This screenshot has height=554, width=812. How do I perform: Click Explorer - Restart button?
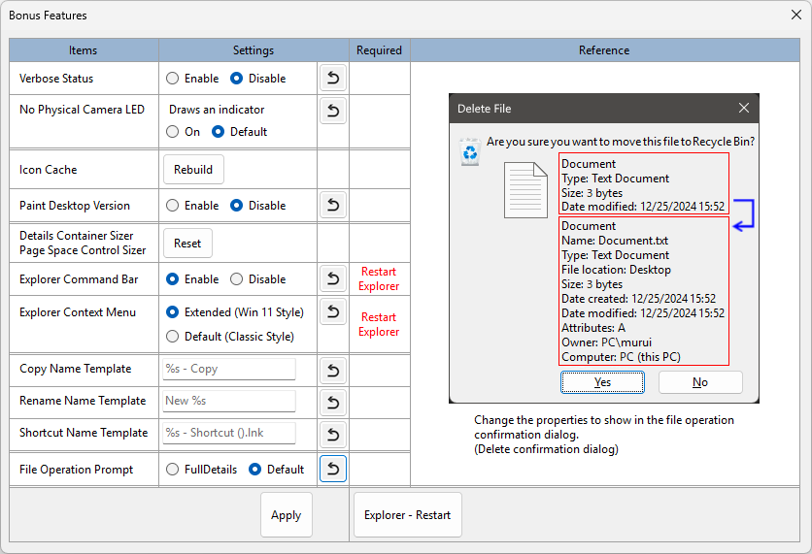tap(408, 514)
